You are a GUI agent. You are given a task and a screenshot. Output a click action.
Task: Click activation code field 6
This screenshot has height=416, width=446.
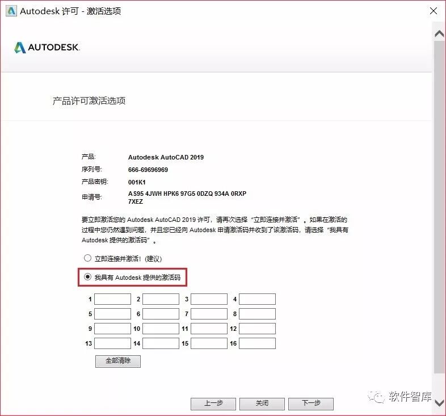[161, 314]
